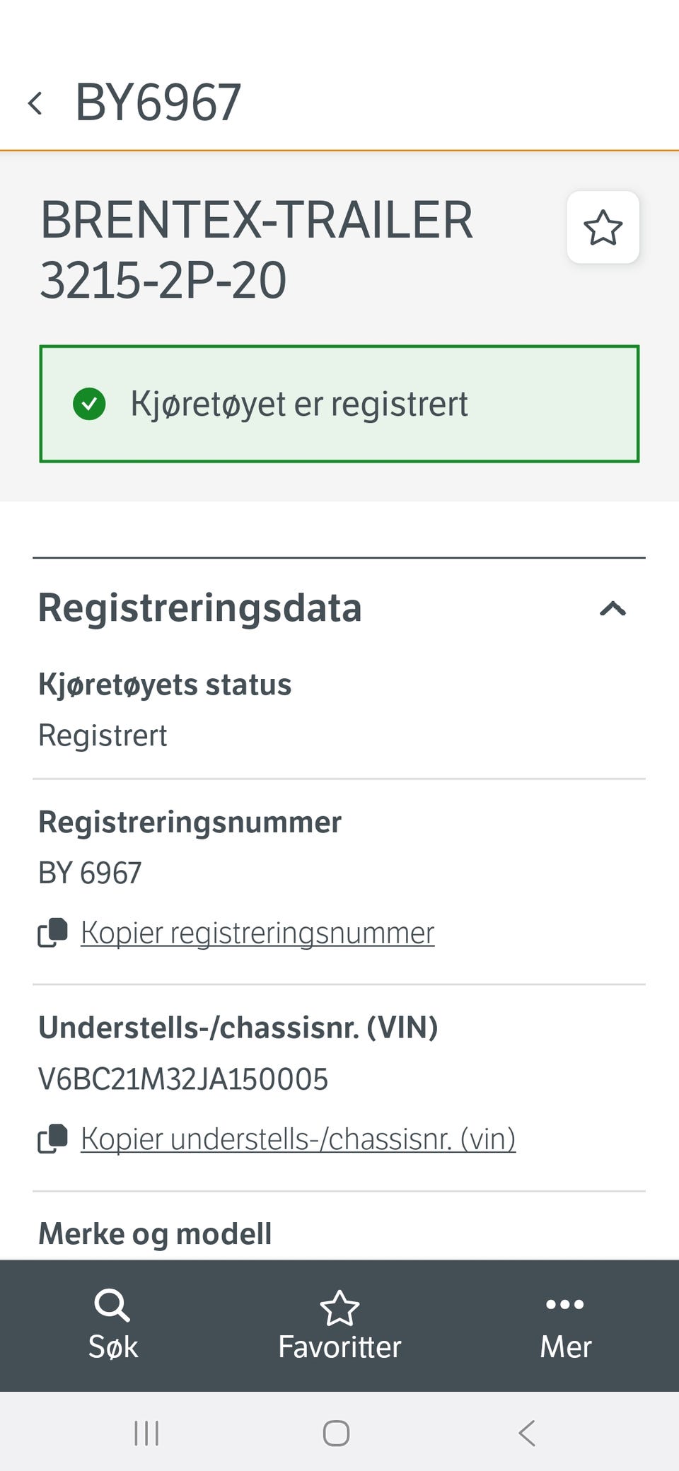Tap the copy icon for registreringsnummer

click(x=52, y=932)
